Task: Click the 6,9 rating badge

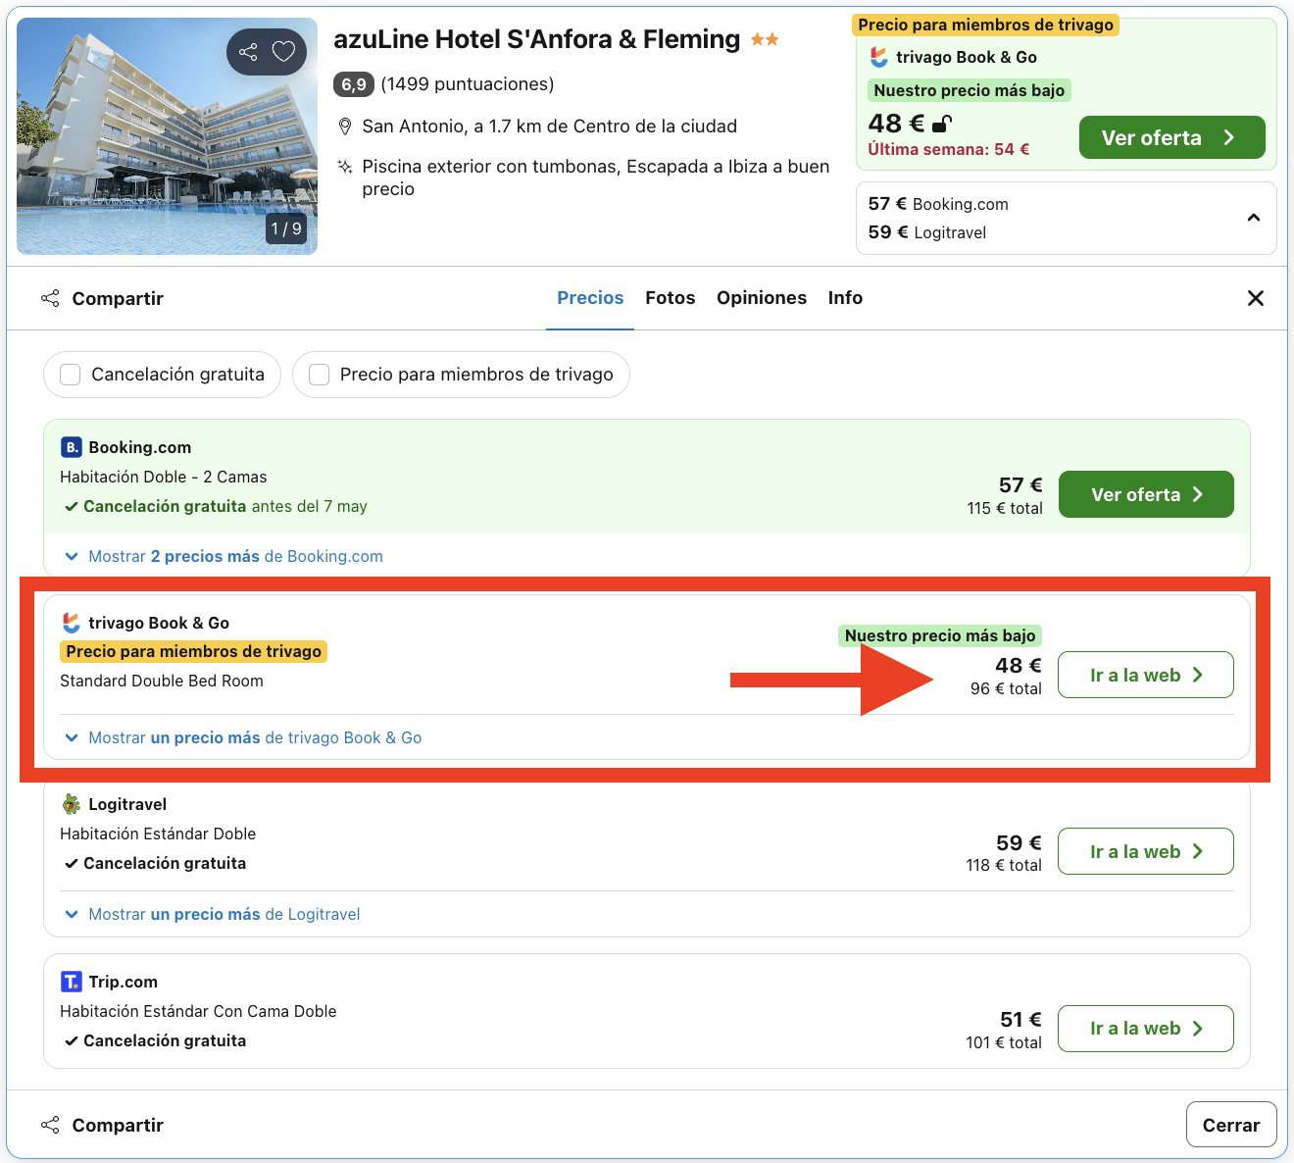Action: (x=353, y=84)
